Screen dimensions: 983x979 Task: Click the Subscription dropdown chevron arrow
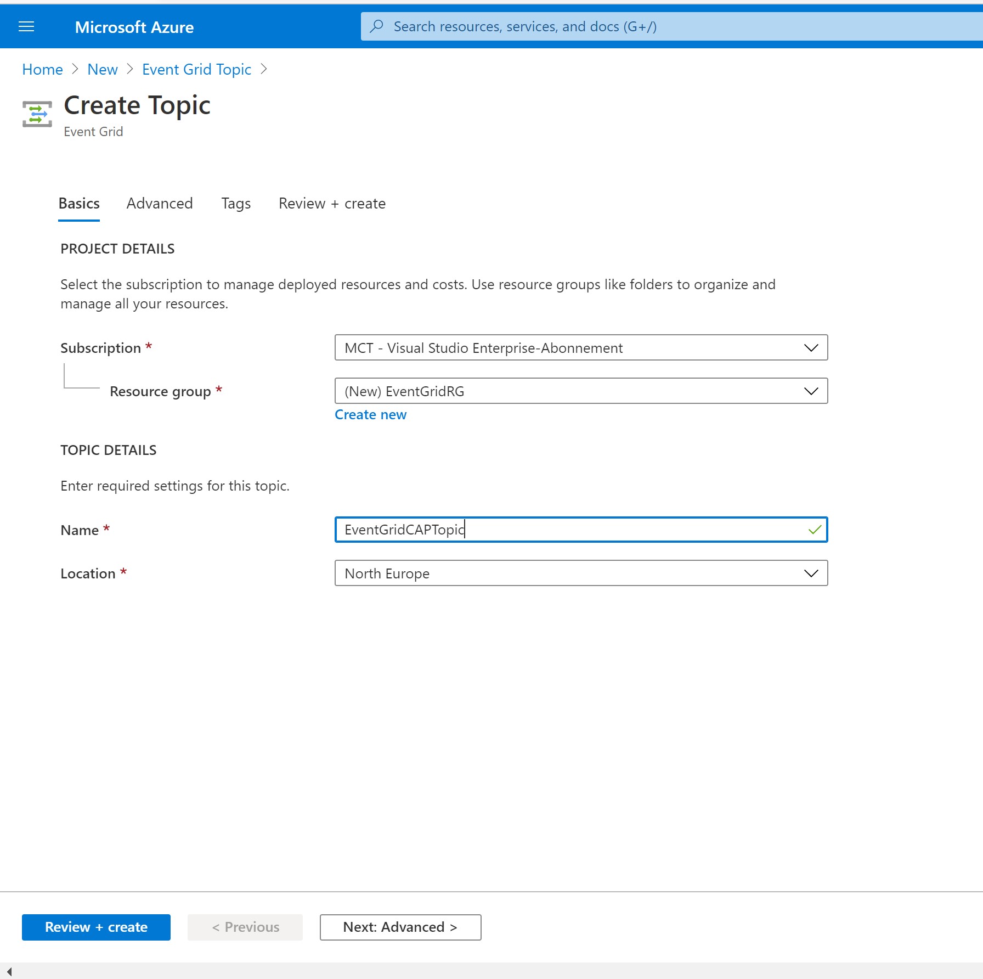click(x=811, y=348)
